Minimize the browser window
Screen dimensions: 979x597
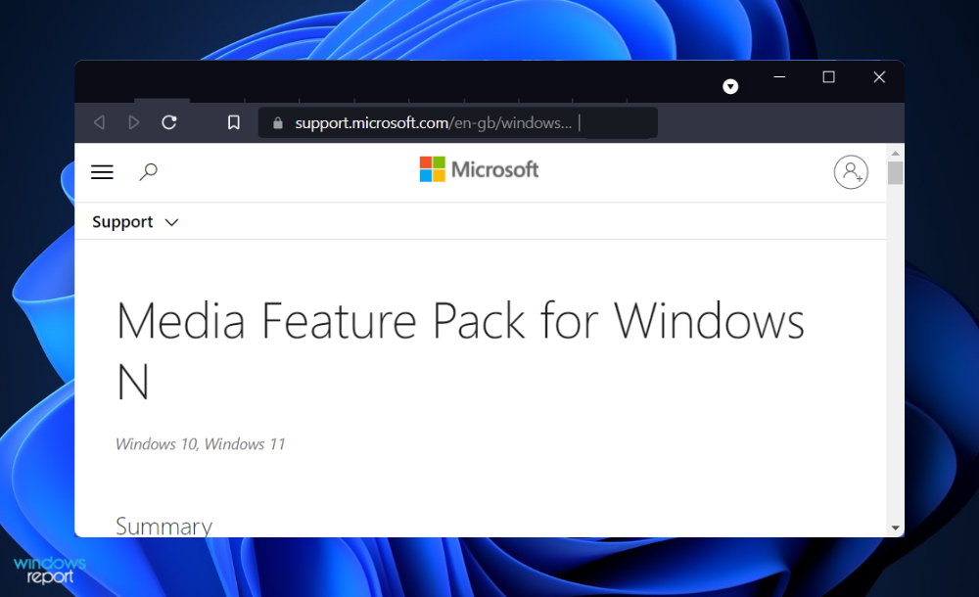(x=779, y=76)
